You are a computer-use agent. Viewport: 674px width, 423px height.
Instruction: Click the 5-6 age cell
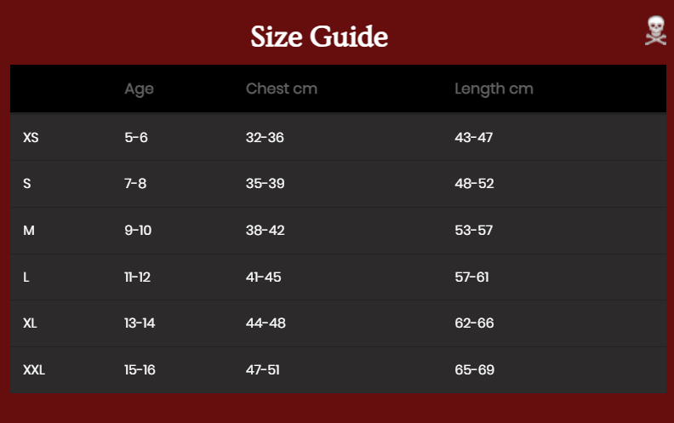click(x=136, y=138)
